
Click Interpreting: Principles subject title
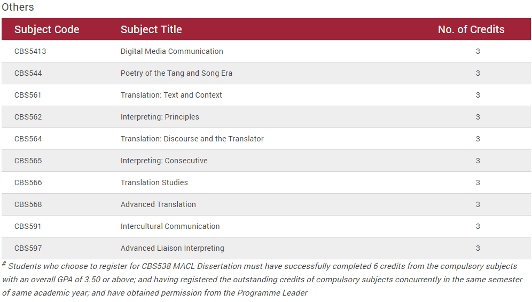pyautogui.click(x=160, y=117)
